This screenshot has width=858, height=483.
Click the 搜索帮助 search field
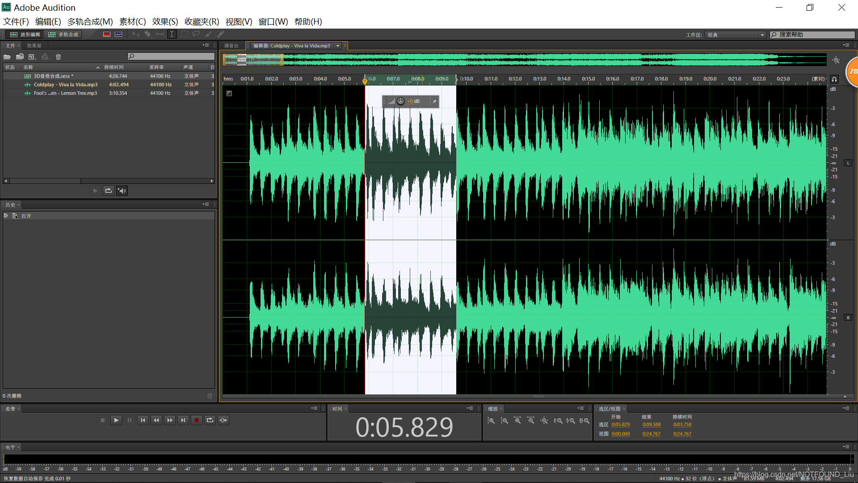(812, 35)
